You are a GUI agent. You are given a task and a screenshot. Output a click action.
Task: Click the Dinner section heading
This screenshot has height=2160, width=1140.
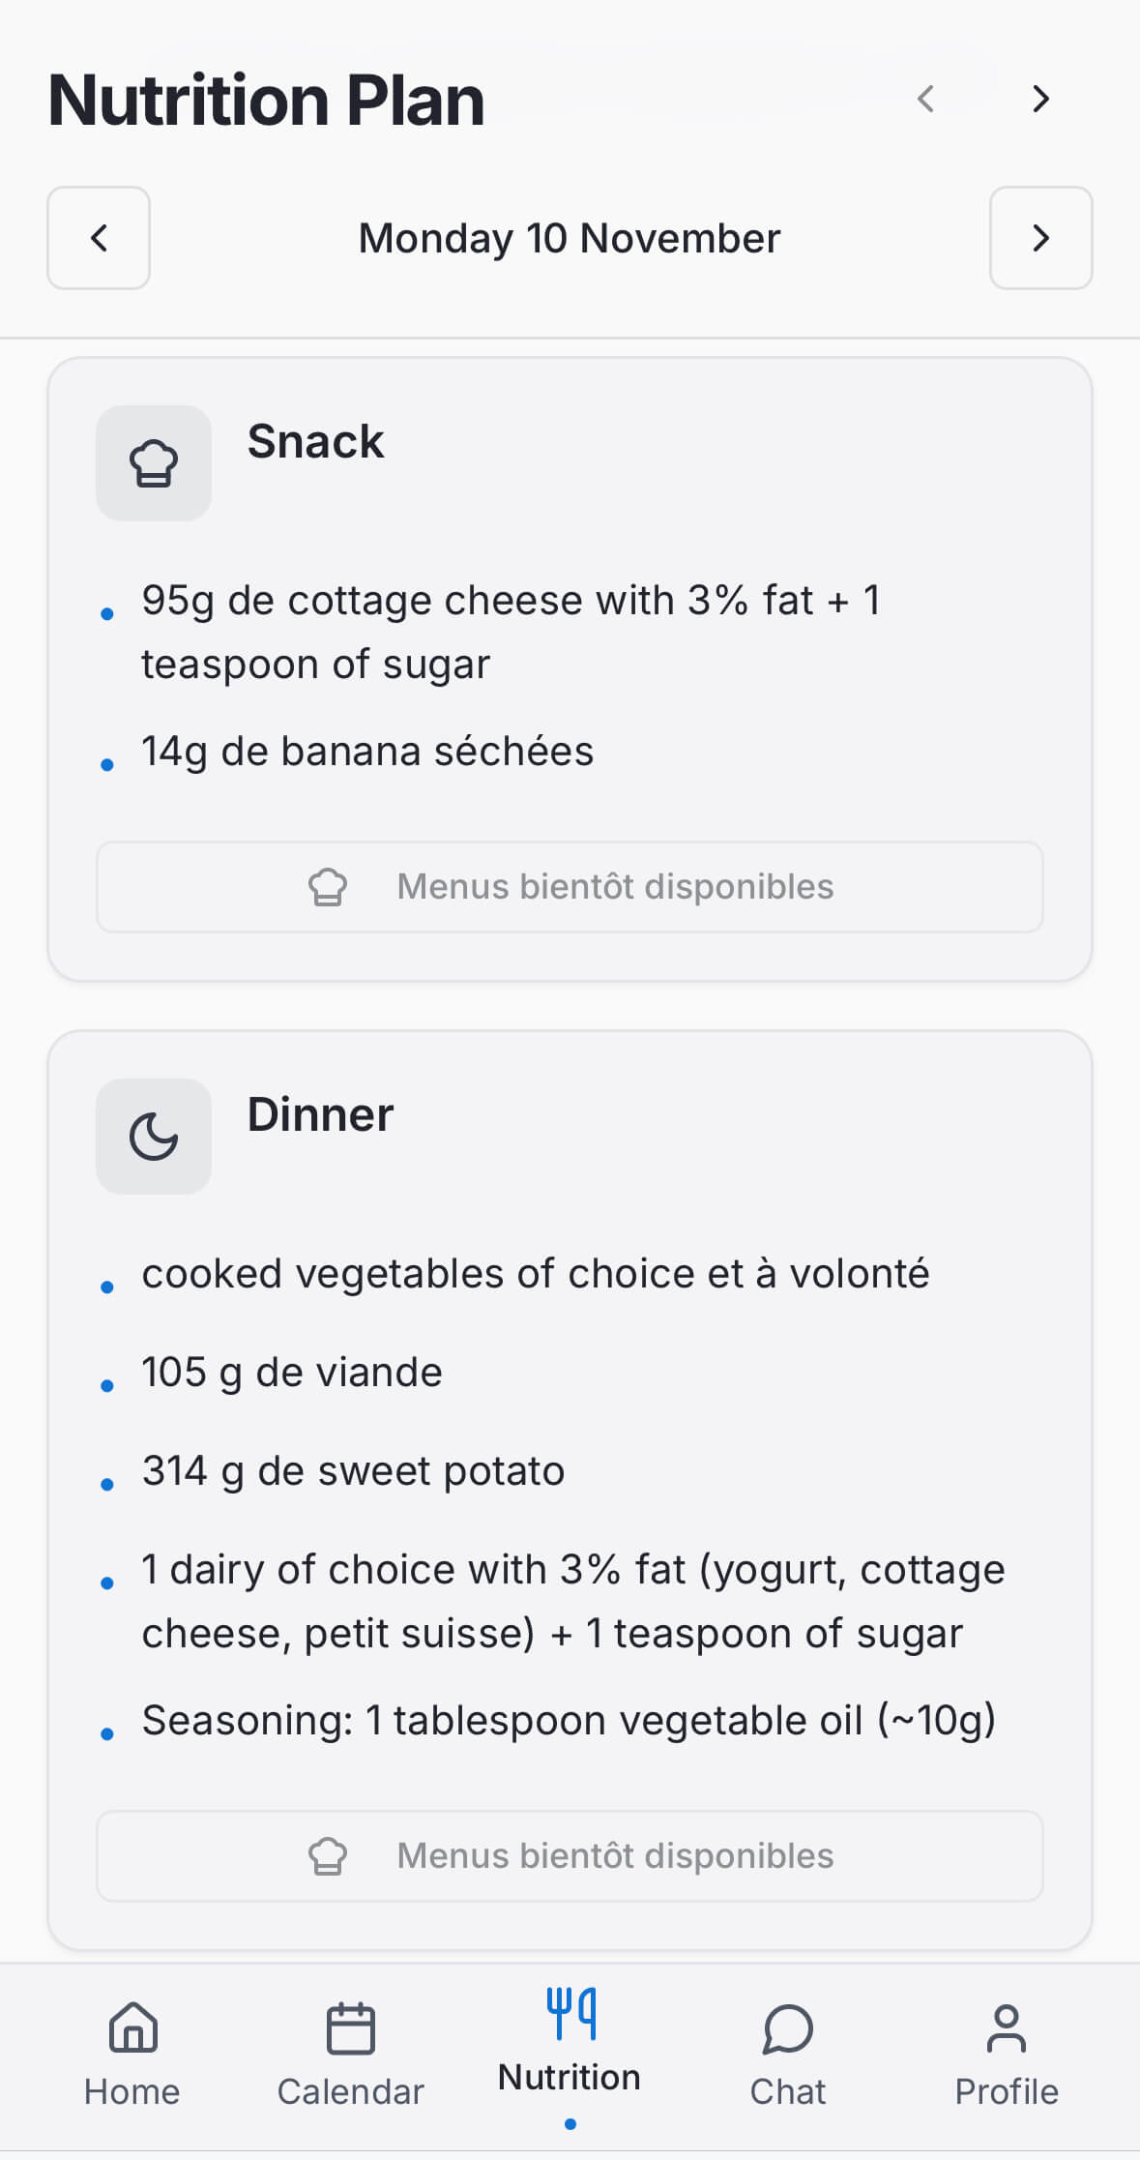tap(320, 1114)
